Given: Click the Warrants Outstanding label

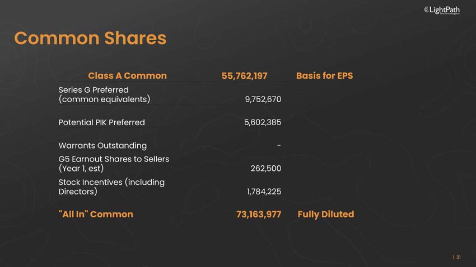Looking at the screenshot, I should pyautogui.click(x=102, y=145).
